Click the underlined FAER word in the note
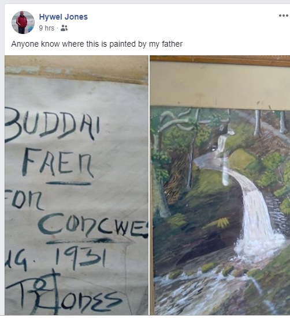This screenshot has height=318, width=290. (58, 163)
